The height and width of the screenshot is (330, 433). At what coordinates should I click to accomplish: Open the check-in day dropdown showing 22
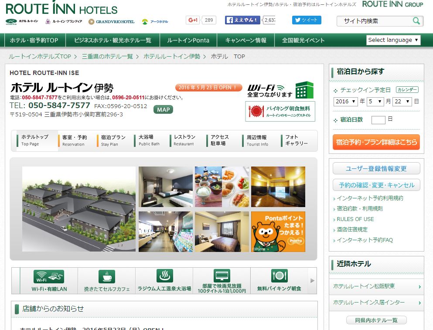pyautogui.click(x=402, y=102)
